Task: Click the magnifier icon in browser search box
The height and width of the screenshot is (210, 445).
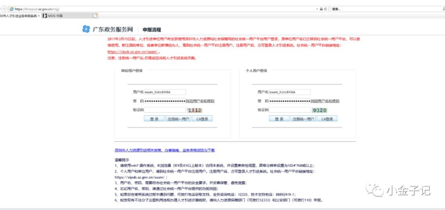Action: tap(444, 9)
